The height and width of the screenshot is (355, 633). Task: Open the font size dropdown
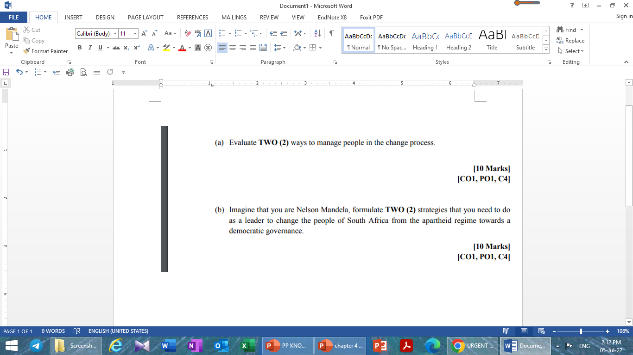point(134,33)
